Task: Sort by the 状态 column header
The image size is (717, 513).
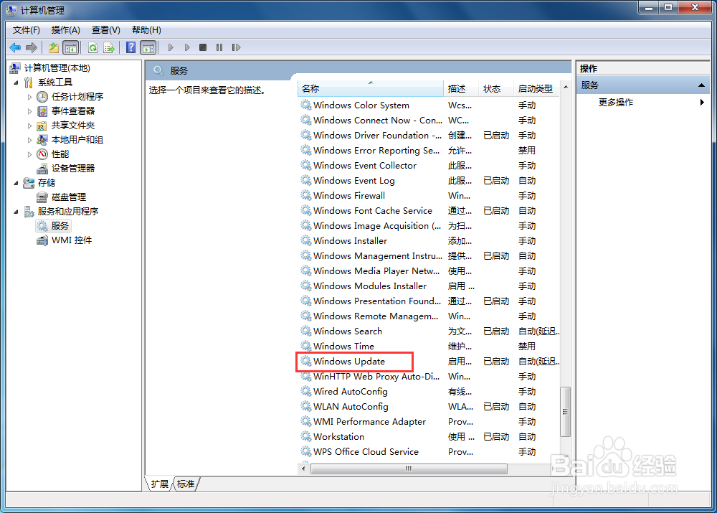Action: click(x=496, y=89)
